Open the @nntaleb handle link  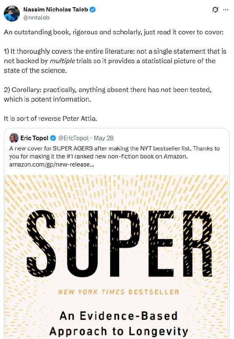36,17
